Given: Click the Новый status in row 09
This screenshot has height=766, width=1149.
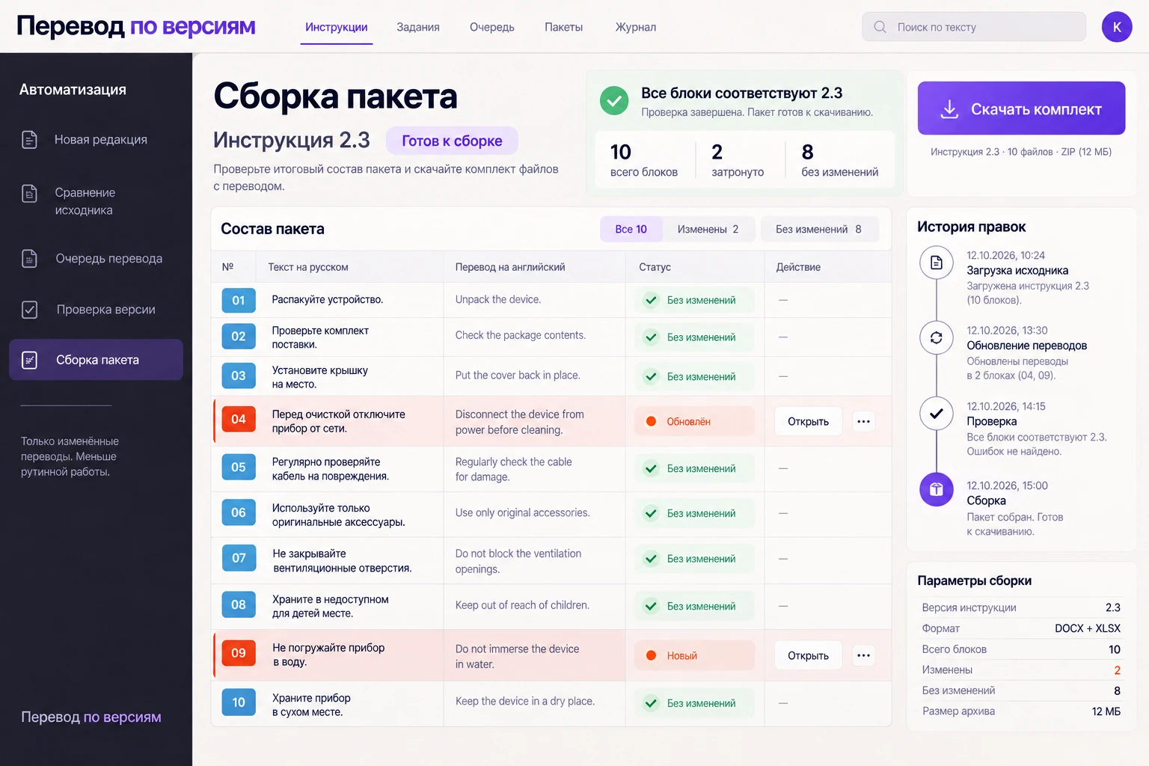Looking at the screenshot, I should (695, 655).
